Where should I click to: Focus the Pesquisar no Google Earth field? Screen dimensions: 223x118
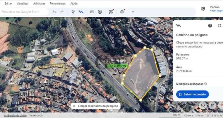(24, 12)
